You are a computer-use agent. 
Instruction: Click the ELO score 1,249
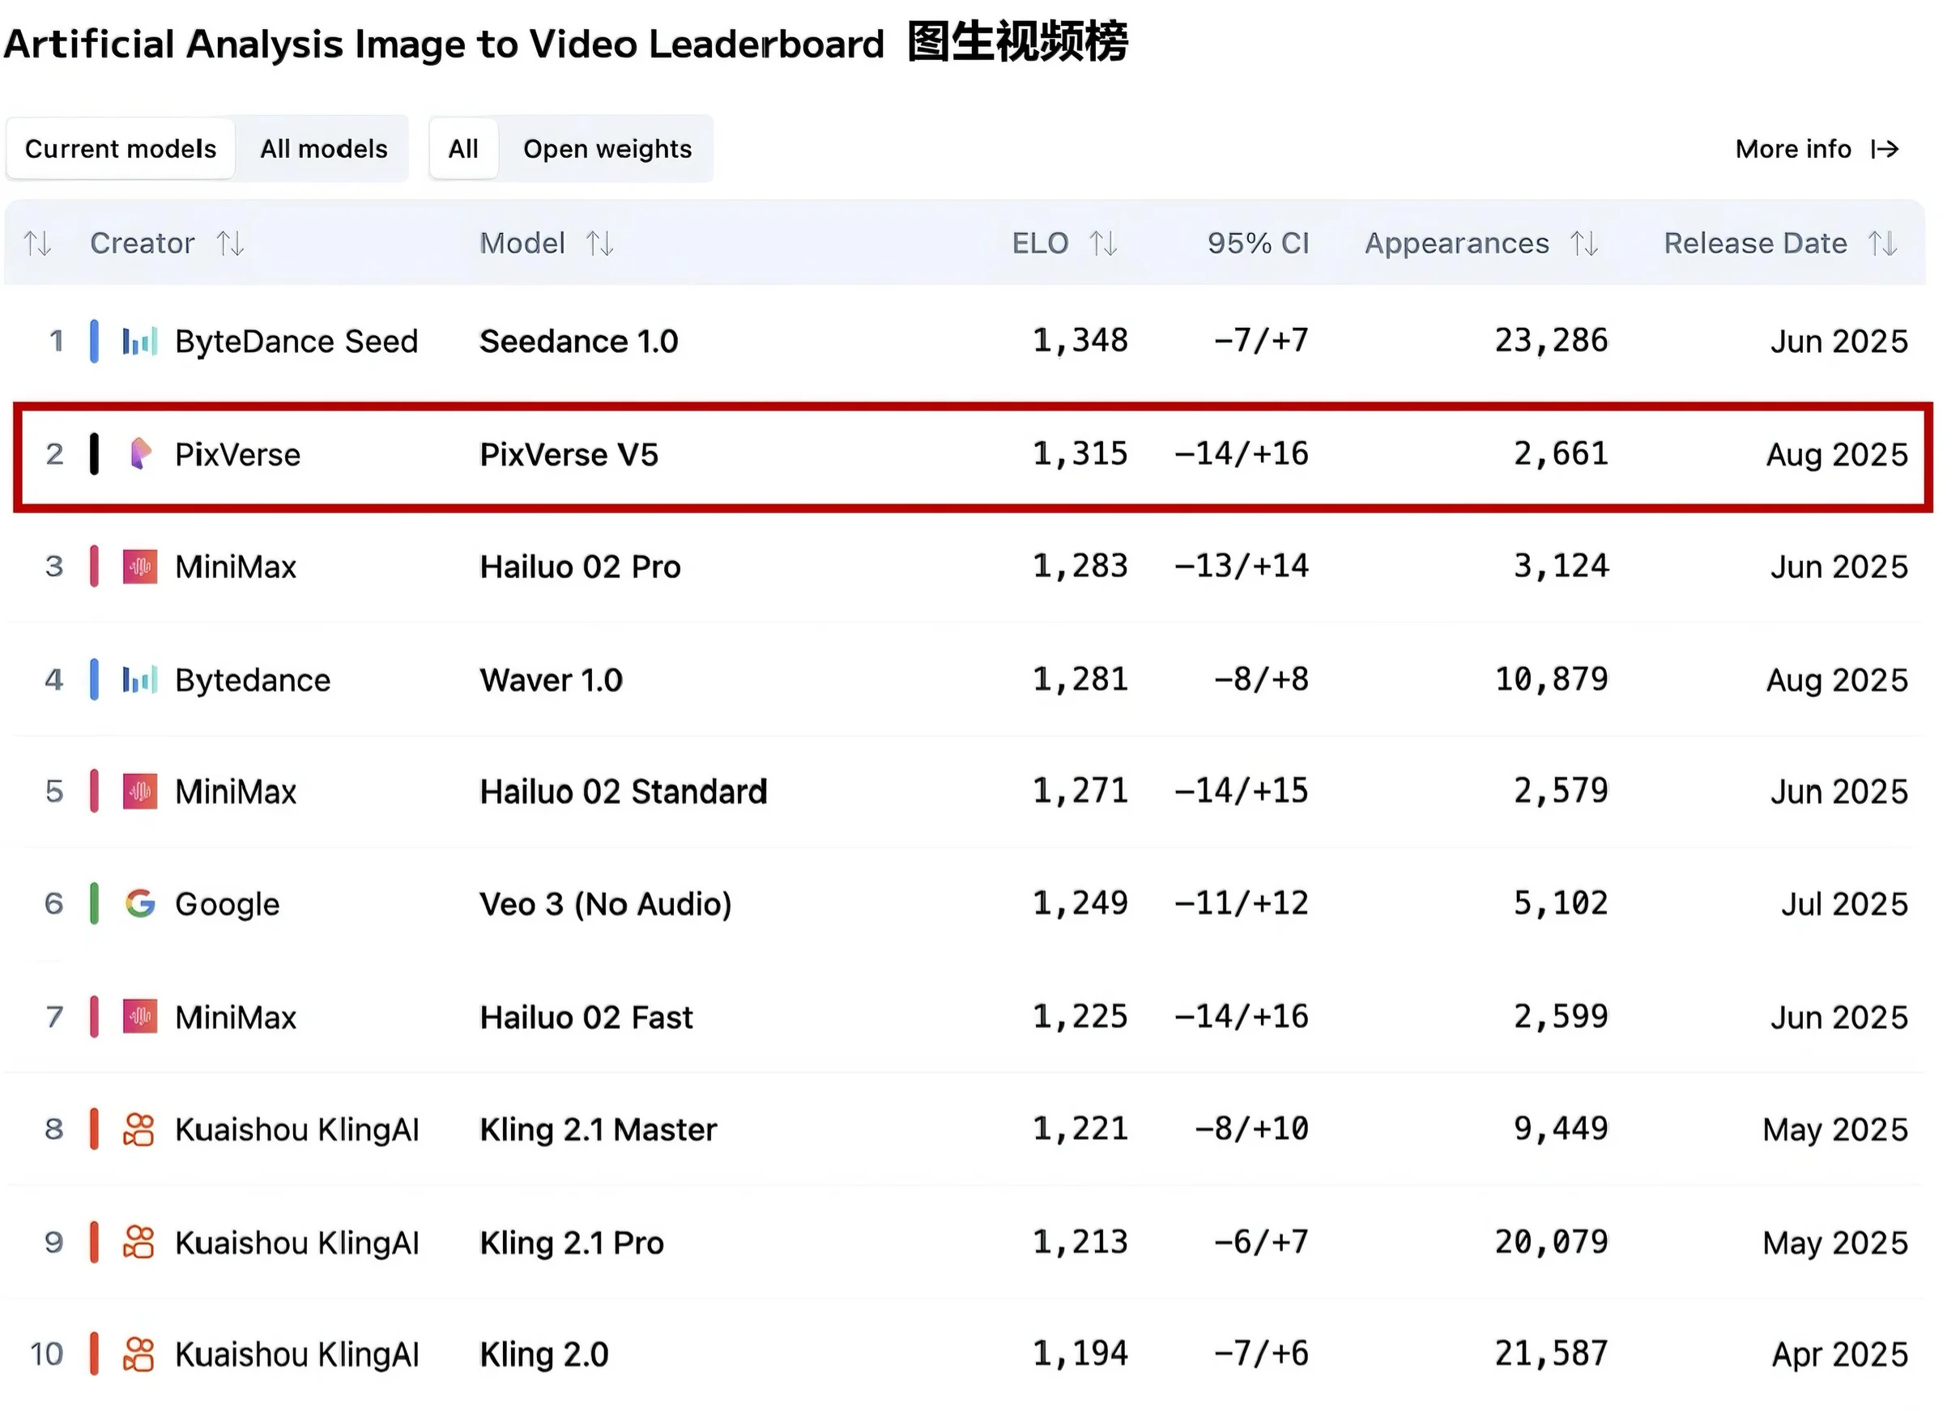[1080, 903]
